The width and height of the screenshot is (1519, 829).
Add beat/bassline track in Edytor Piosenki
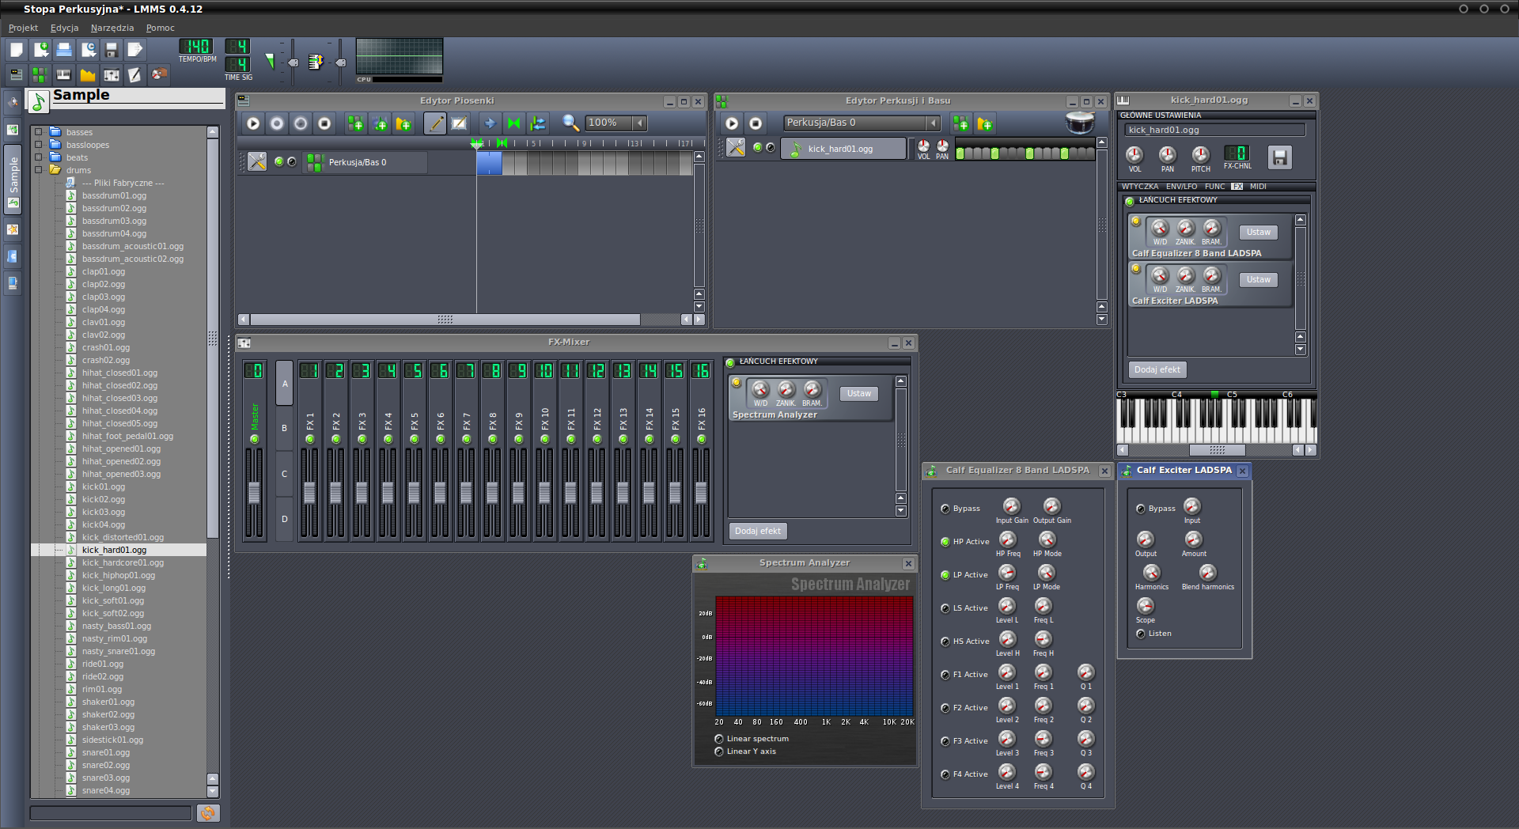tap(356, 123)
